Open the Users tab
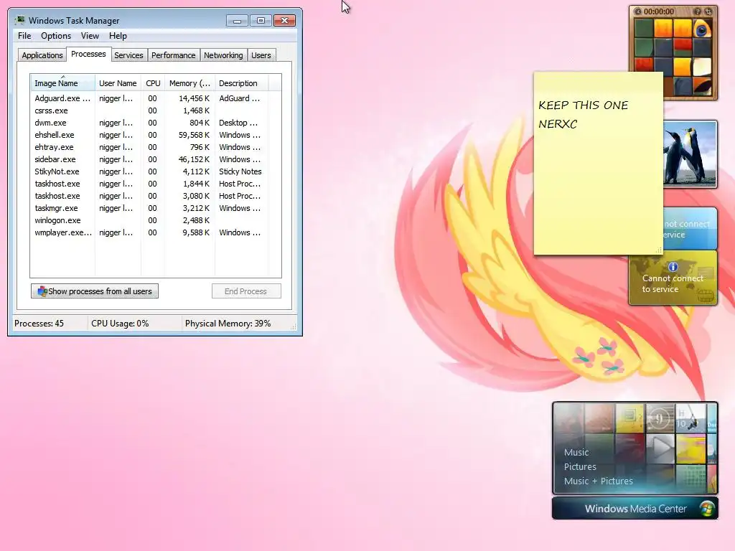The image size is (735, 551). [x=261, y=55]
